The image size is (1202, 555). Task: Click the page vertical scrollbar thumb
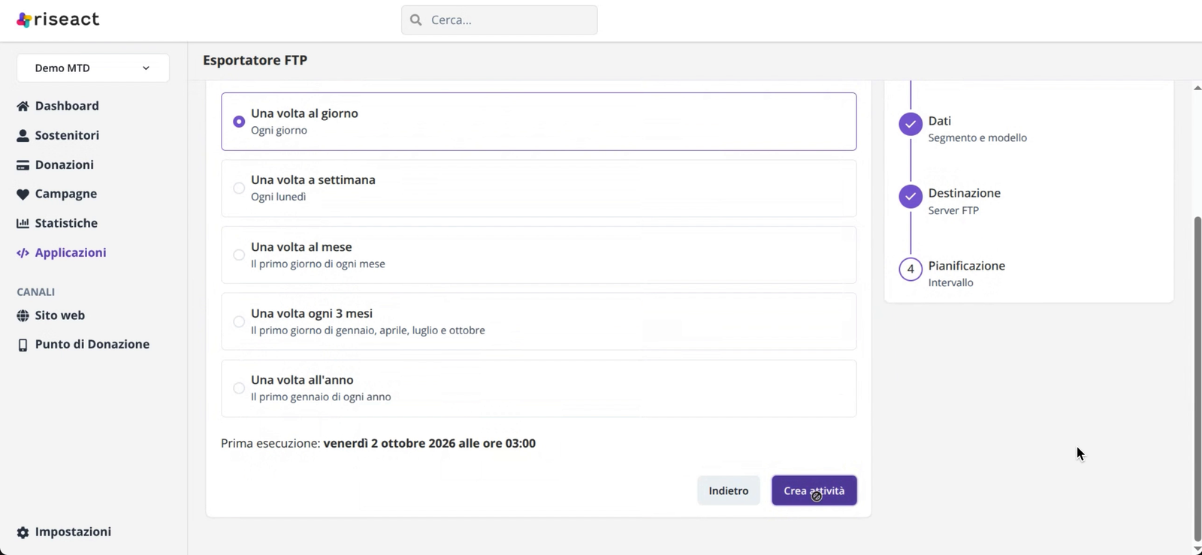coord(1197,379)
